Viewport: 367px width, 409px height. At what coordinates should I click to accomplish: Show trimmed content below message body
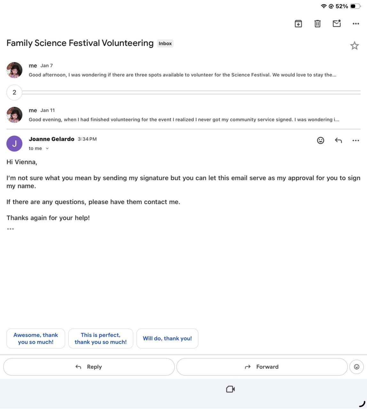pos(10,229)
